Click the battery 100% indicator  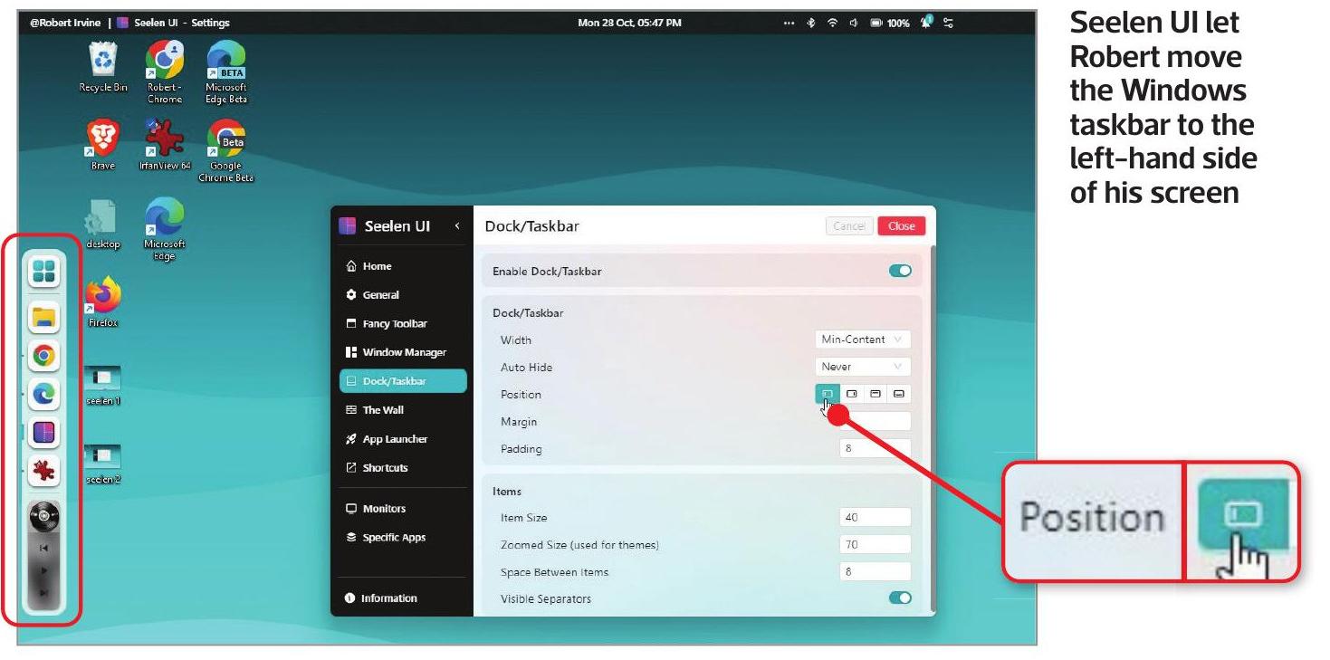(x=890, y=23)
